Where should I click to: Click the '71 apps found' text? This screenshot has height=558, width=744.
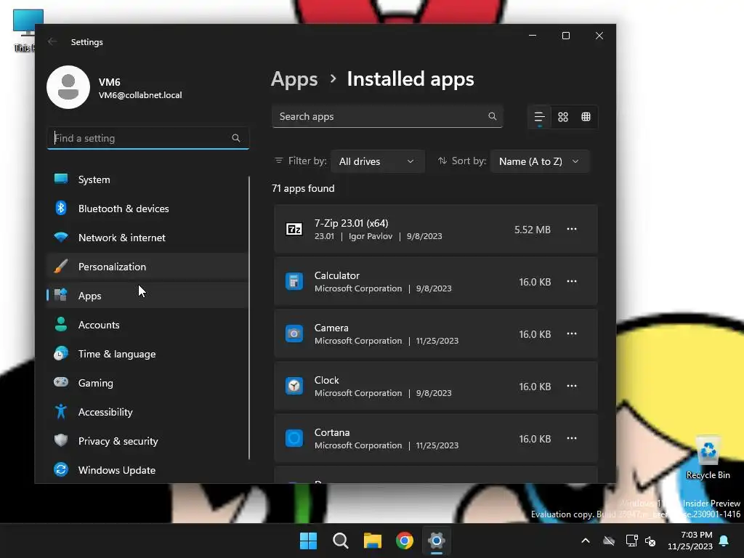pyautogui.click(x=303, y=188)
